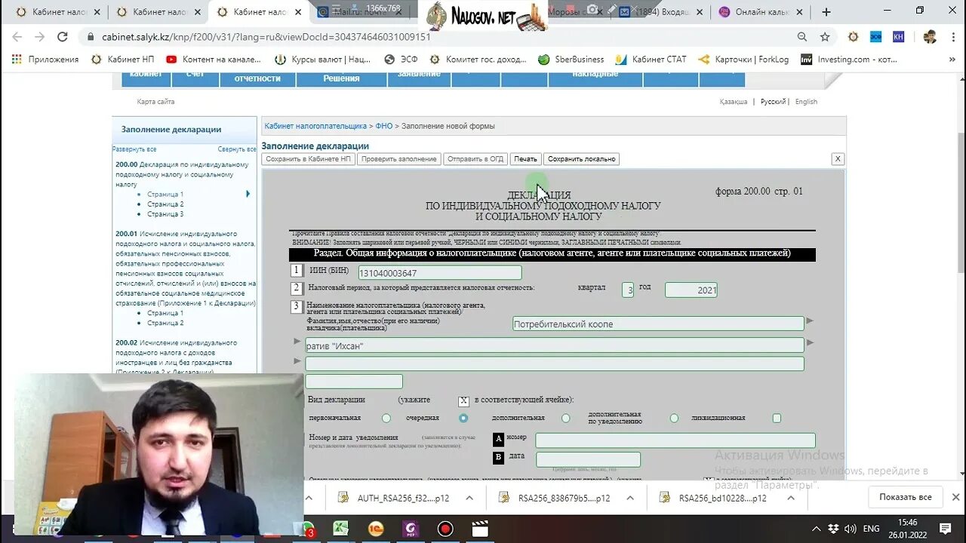Open the Investing.com bookmark
Screen dimensions: 966x543
point(849,60)
